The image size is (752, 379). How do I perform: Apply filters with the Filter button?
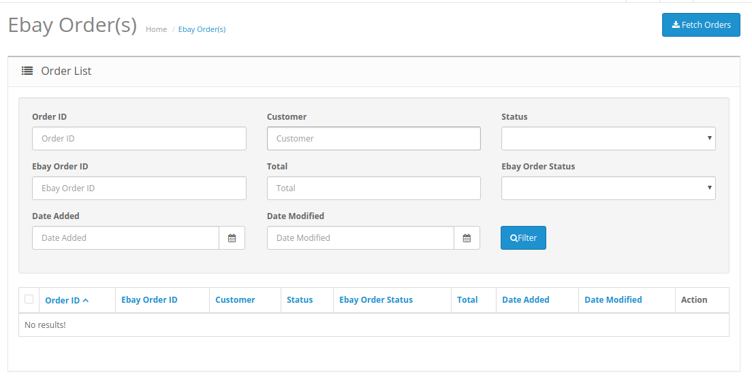click(x=523, y=238)
